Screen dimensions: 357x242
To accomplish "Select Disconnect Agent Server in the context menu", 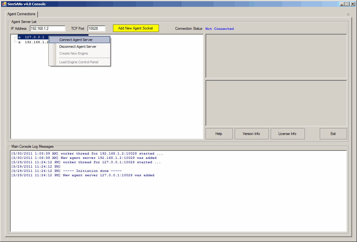I will pos(78,47).
